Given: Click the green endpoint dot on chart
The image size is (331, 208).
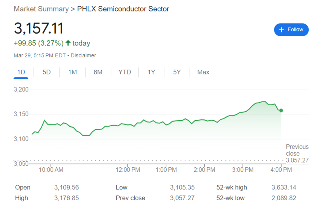Looking at the screenshot, I should tap(281, 111).
